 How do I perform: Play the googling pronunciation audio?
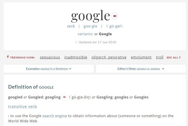point(64,97)
